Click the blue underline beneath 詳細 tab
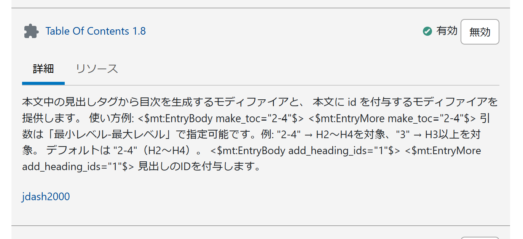The image size is (523, 239). click(x=43, y=83)
